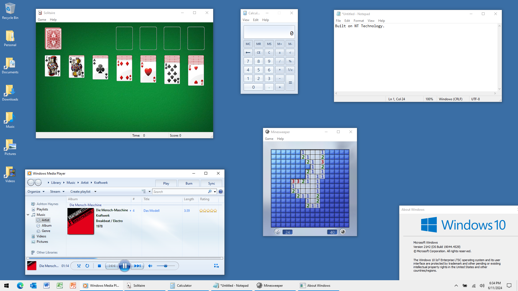The image size is (518, 291).
Task: Pause playback in Windows Media Player
Action: pos(125,266)
